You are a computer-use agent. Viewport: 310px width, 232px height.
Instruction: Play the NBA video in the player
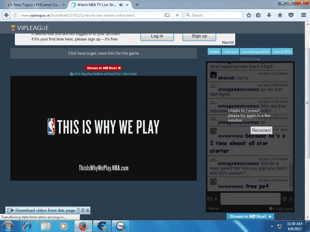pyautogui.click(x=104, y=128)
